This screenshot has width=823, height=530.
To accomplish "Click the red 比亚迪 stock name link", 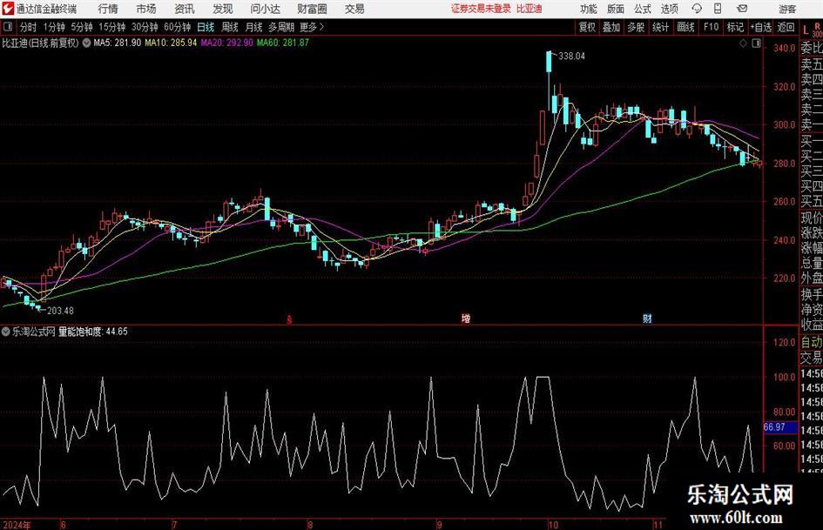I will [530, 9].
